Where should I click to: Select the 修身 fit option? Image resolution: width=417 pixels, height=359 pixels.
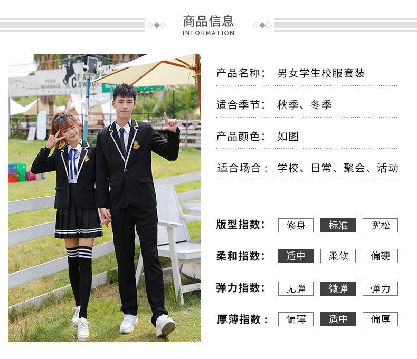tap(296, 225)
